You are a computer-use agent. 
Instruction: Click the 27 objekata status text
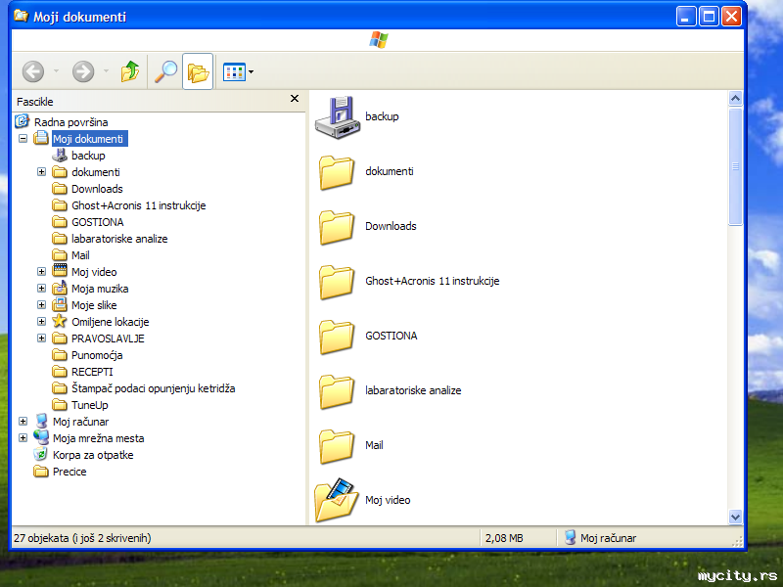(82, 538)
